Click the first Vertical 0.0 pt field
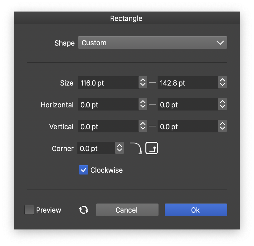The image size is (254, 246). [x=108, y=126]
